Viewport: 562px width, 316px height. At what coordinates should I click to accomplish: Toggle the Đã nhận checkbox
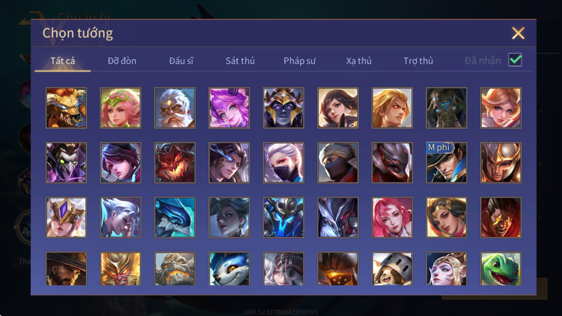[515, 60]
